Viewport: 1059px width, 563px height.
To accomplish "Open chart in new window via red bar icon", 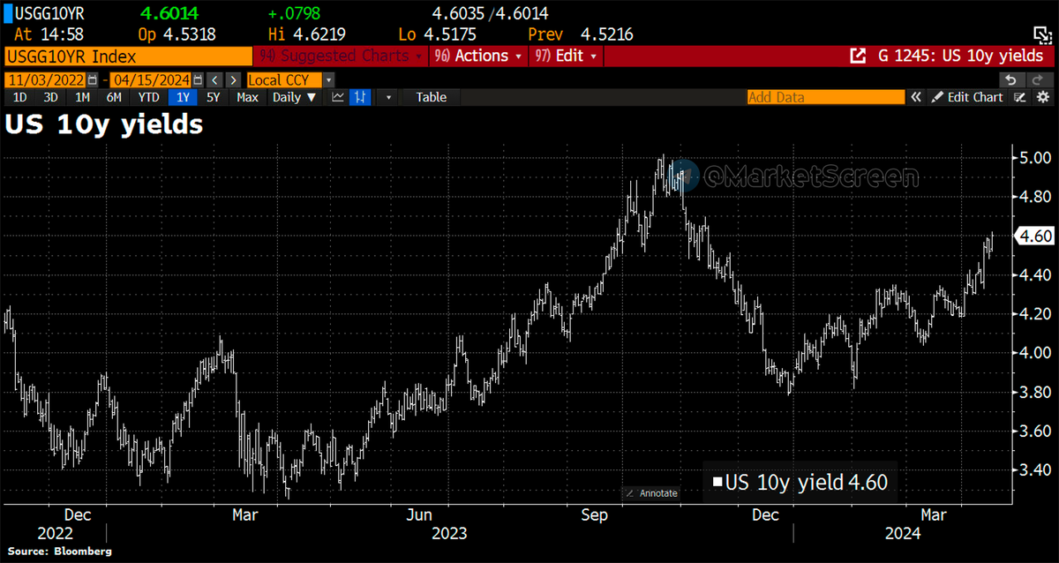I will pyautogui.click(x=858, y=56).
